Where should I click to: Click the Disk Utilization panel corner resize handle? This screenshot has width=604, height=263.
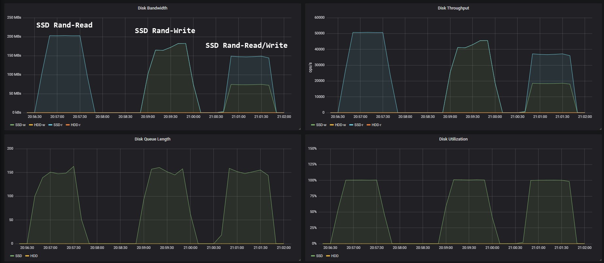tap(600, 260)
